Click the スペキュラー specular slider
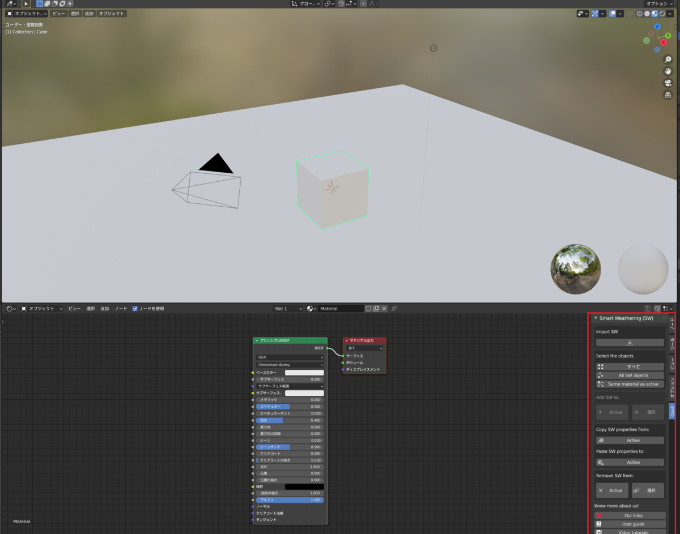 [290, 407]
